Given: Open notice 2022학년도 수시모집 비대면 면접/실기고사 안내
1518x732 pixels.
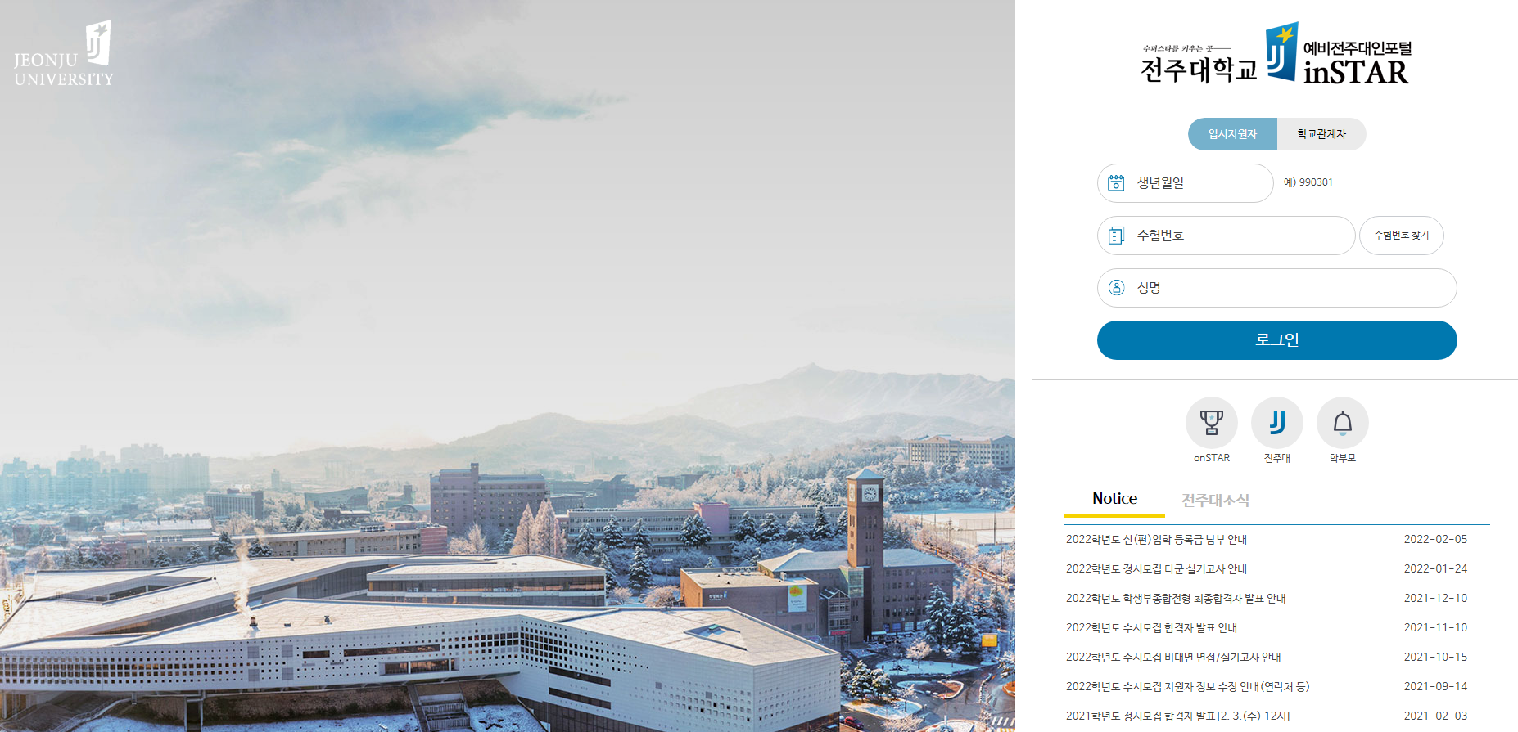Looking at the screenshot, I should click(x=1173, y=658).
